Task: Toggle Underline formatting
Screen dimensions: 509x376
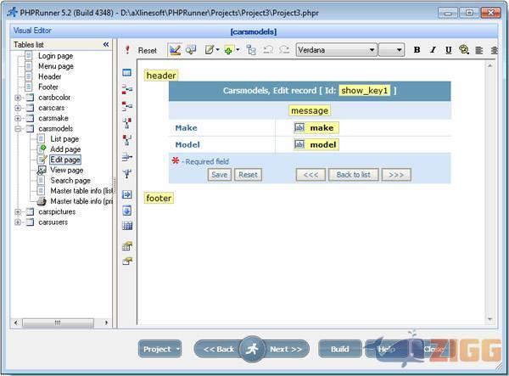Action: (448, 50)
